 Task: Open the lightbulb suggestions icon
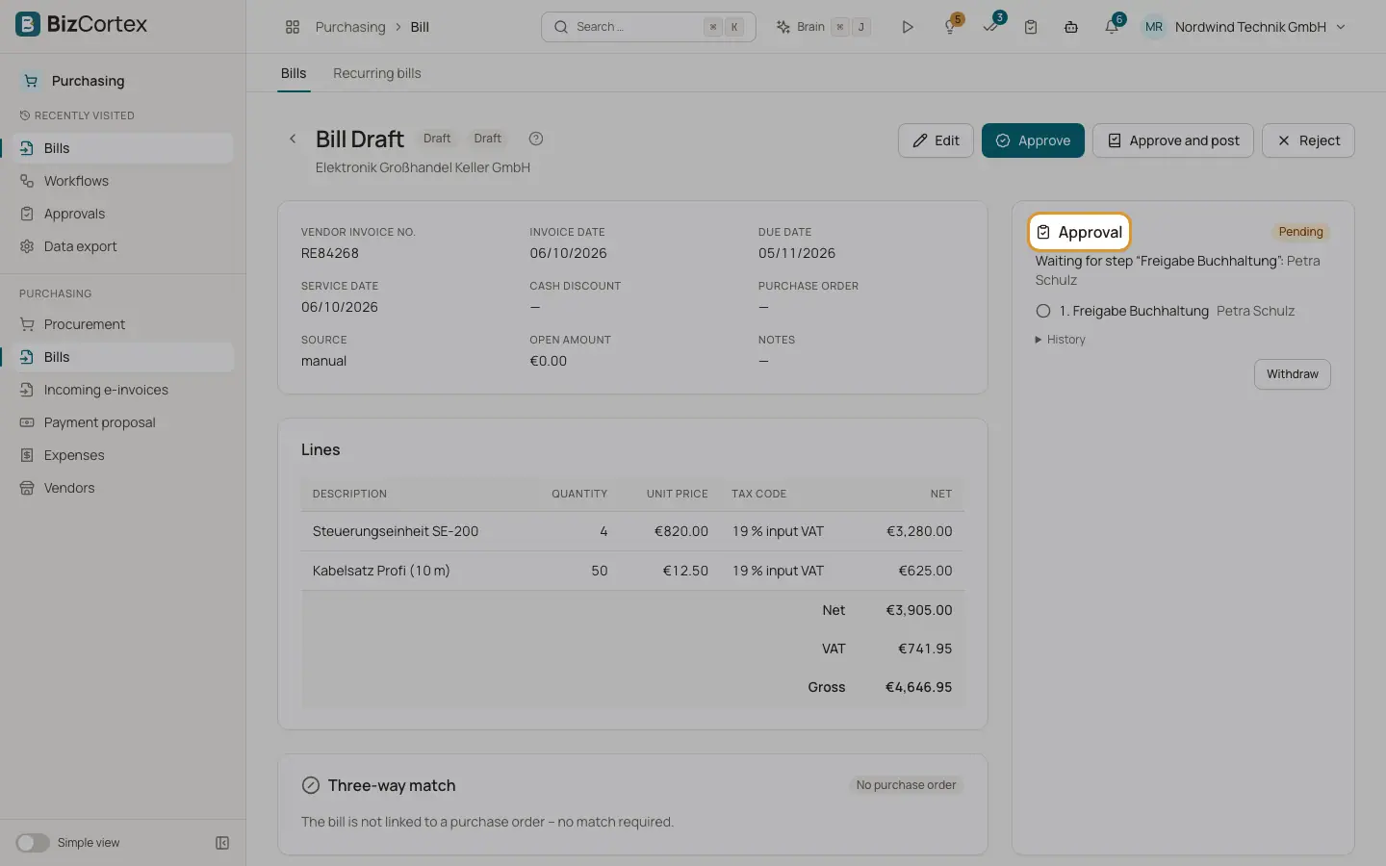point(950,27)
